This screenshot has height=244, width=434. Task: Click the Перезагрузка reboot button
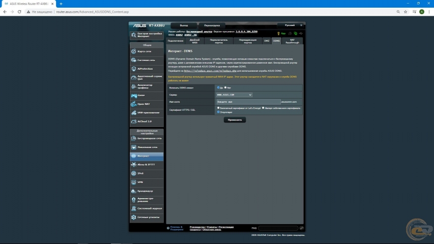(x=212, y=25)
